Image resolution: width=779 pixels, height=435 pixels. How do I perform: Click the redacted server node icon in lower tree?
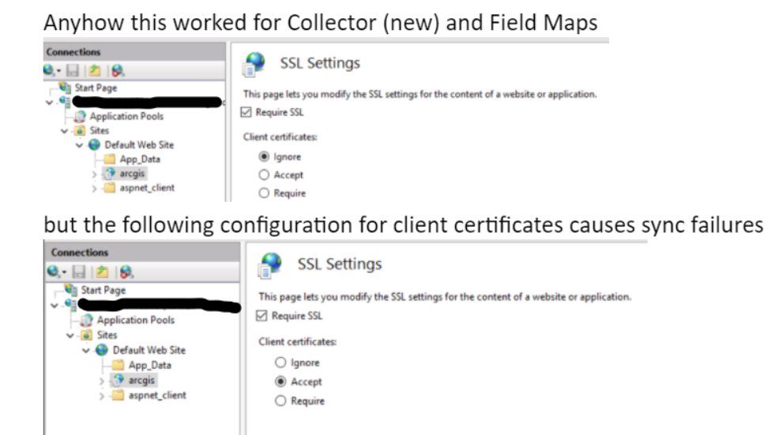click(x=70, y=305)
